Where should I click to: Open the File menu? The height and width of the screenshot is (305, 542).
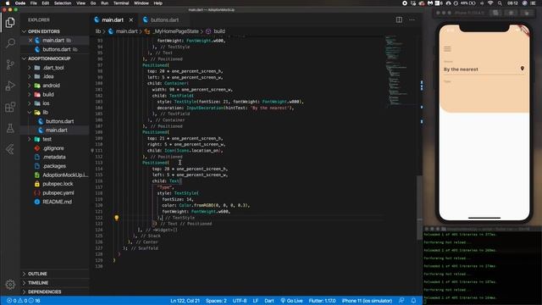pos(34,3)
